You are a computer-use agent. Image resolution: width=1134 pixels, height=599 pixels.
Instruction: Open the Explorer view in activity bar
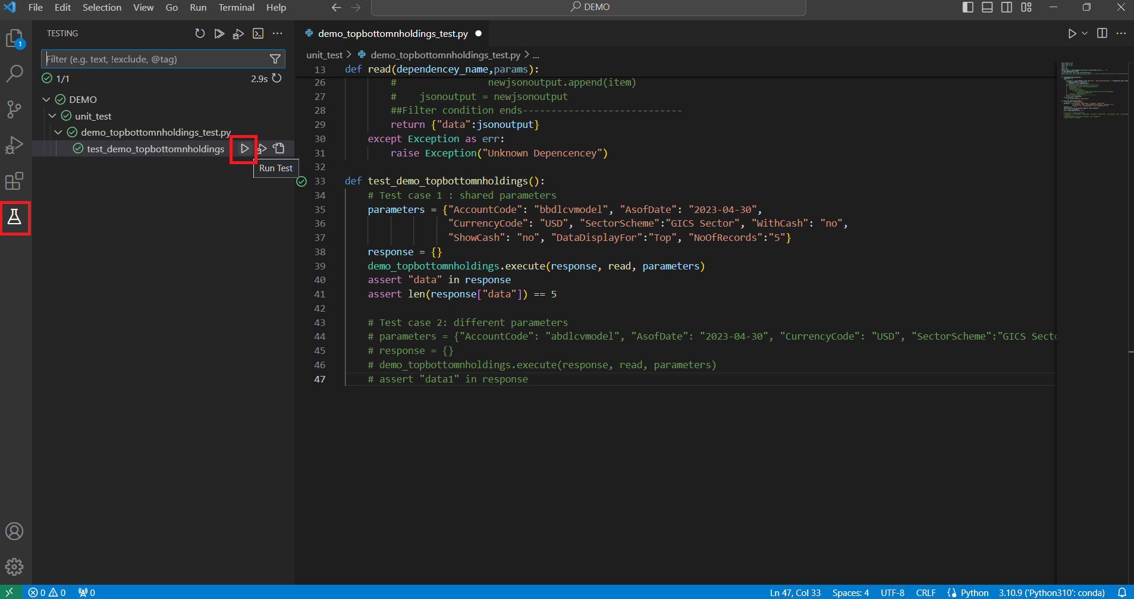click(x=14, y=39)
